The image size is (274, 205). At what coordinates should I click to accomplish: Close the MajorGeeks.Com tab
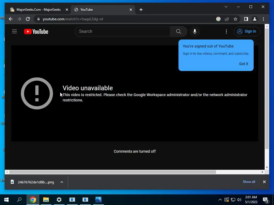pos(67,10)
